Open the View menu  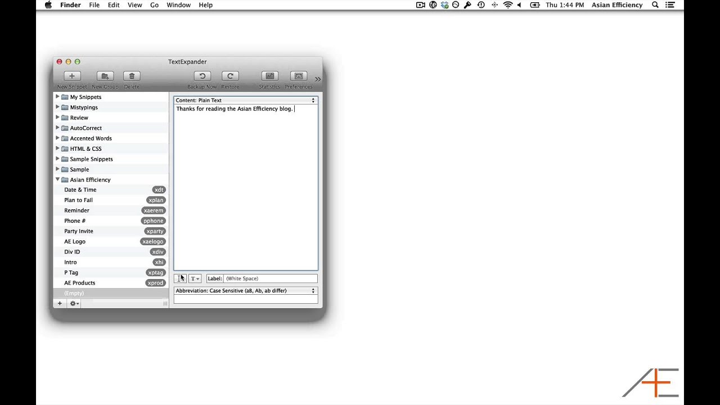coord(135,5)
